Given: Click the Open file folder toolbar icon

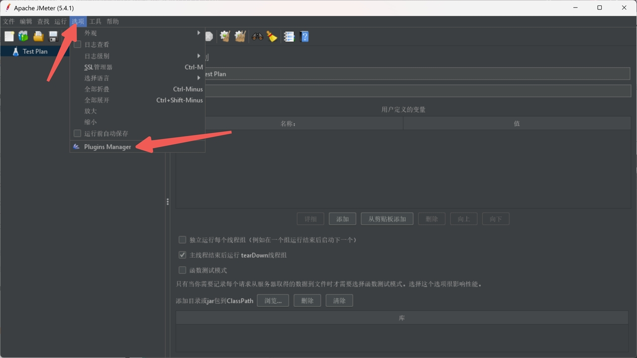Looking at the screenshot, I should pyautogui.click(x=38, y=36).
